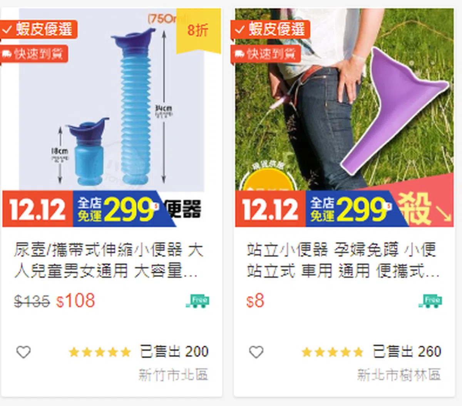Click the 快速到貨 badge on the left product
This screenshot has height=406, width=462.
click(x=34, y=54)
